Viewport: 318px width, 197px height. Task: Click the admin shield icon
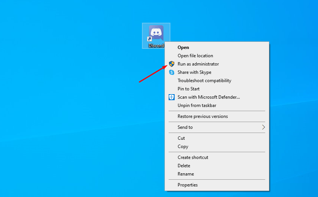pos(172,64)
